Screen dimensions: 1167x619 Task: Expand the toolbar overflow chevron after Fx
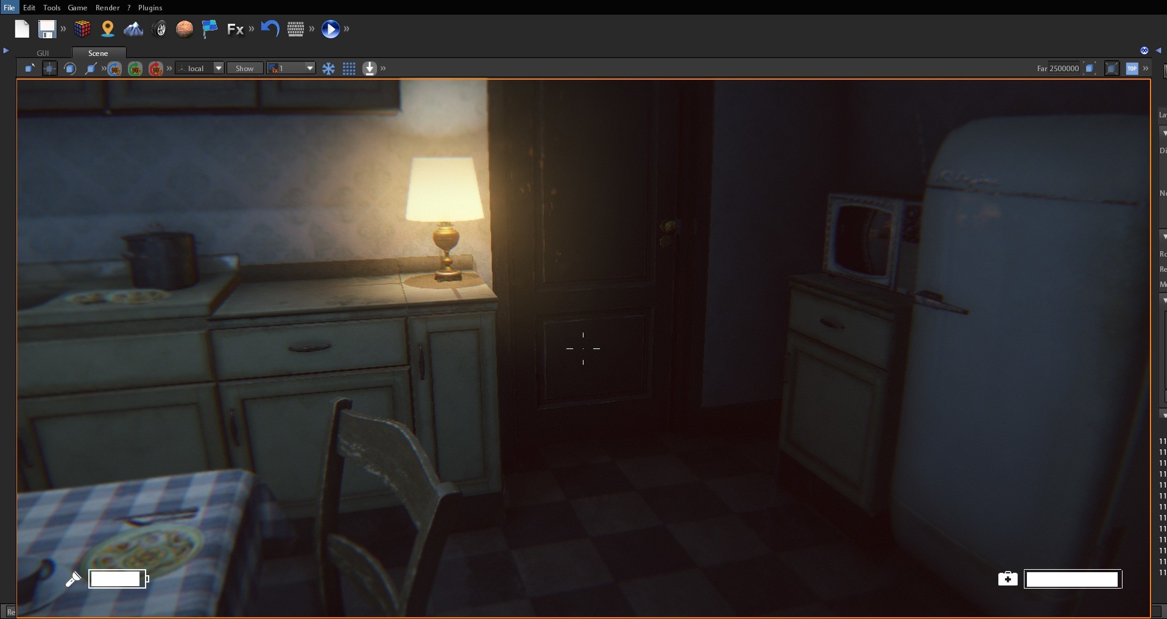click(250, 29)
